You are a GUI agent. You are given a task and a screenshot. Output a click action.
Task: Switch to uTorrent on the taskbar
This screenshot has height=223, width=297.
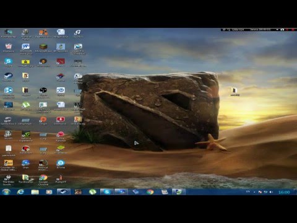pyautogui.click(x=92, y=192)
